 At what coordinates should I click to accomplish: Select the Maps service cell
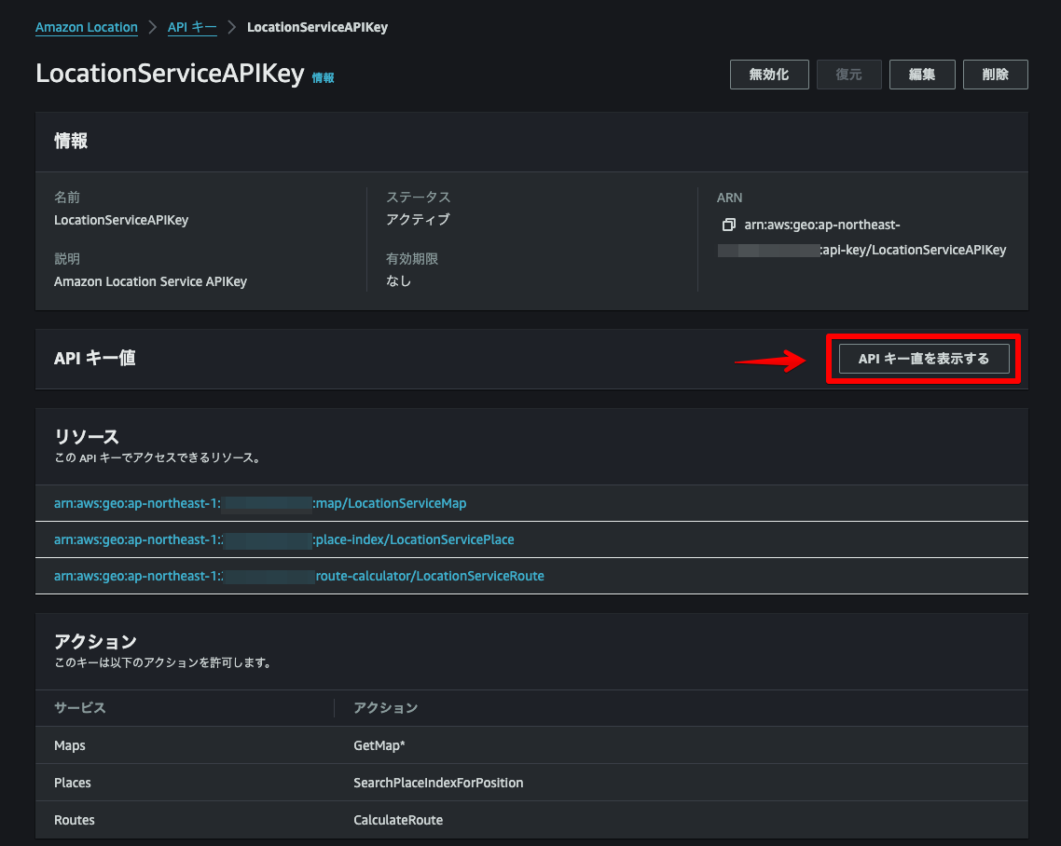coord(70,745)
